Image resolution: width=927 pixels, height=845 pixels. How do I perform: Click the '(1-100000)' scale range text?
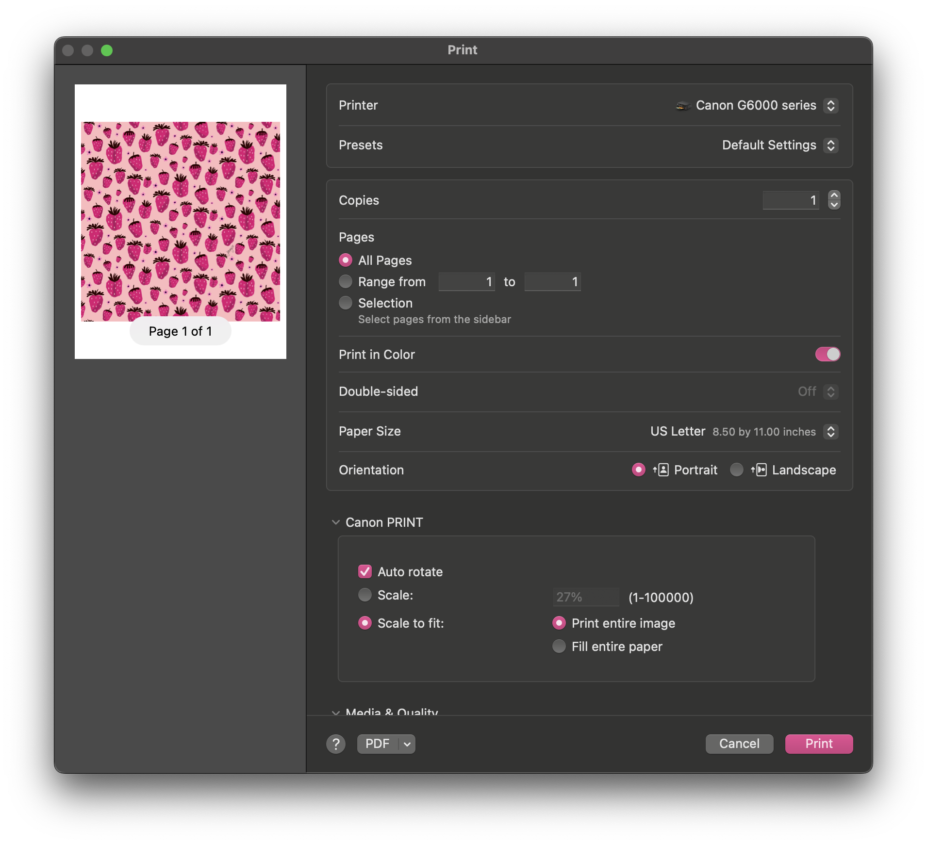coord(661,597)
